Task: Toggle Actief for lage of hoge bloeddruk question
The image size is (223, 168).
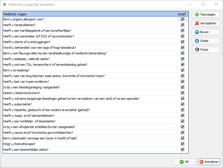Action: pos(183,48)
